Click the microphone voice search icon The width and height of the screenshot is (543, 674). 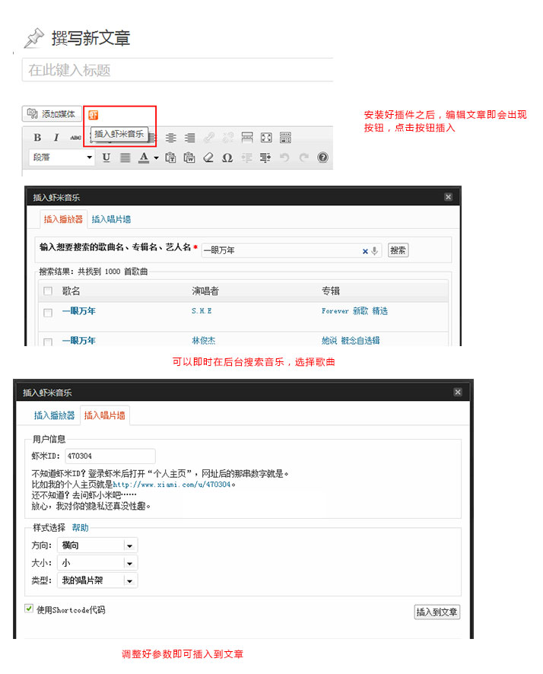click(375, 250)
